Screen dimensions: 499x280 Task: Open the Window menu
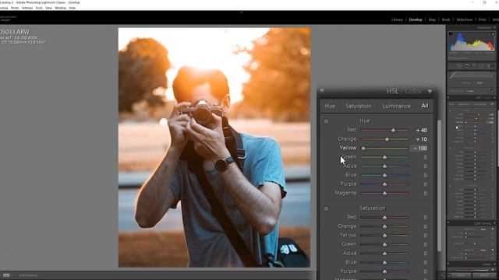(x=61, y=8)
